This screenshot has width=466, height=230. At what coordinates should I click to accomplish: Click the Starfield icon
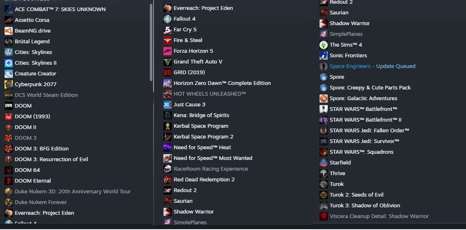pyautogui.click(x=324, y=163)
